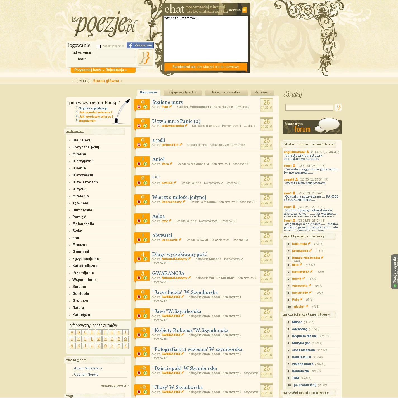Select the 'Melancholia' category
Image resolution: width=398 pixels, height=398 pixels.
click(83, 224)
